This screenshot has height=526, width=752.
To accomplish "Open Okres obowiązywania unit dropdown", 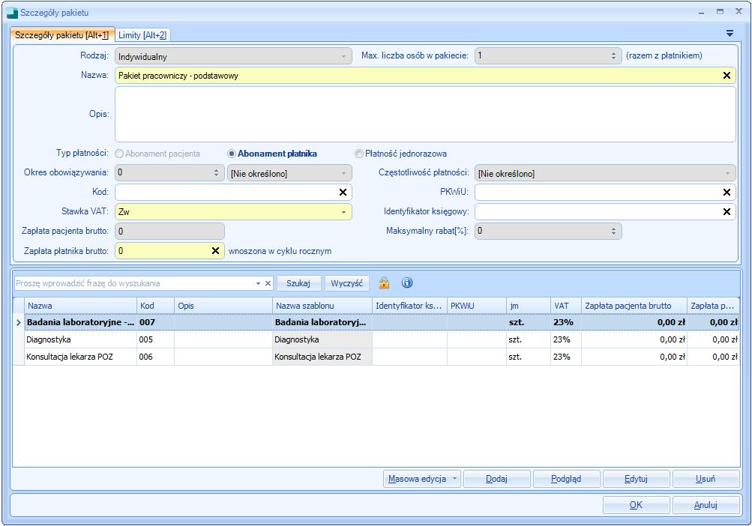I will click(343, 174).
